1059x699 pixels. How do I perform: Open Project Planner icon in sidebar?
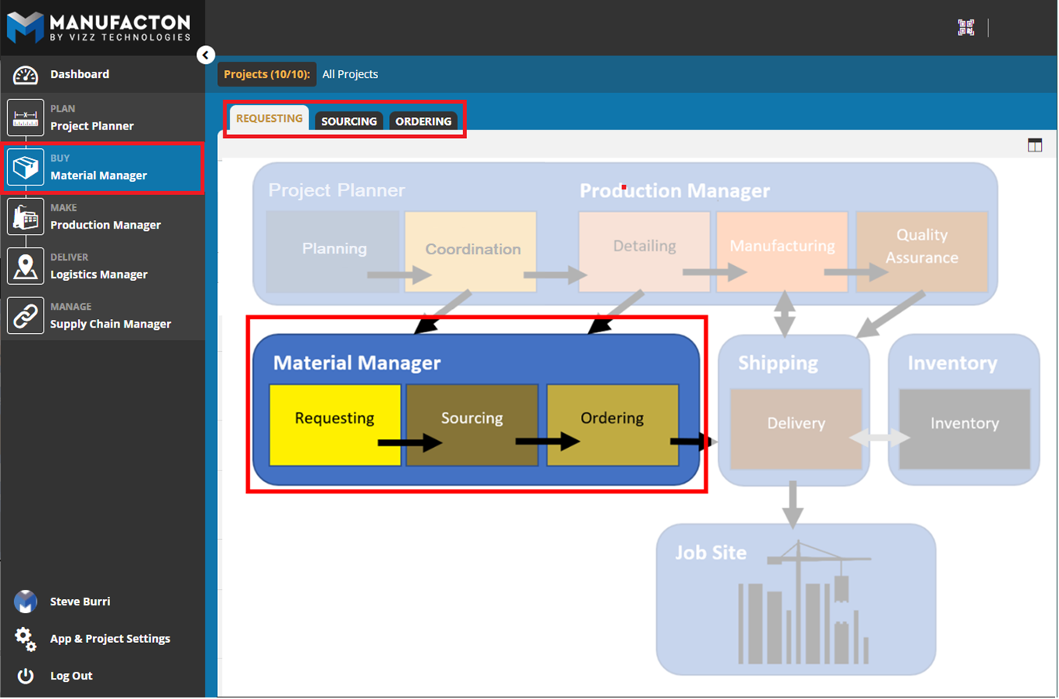(x=26, y=118)
